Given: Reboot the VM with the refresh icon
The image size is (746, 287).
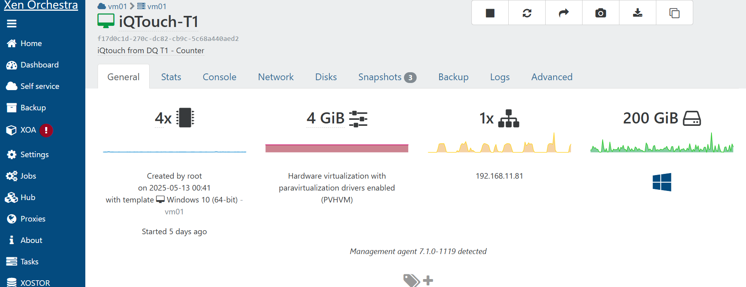Looking at the screenshot, I should tap(527, 13).
